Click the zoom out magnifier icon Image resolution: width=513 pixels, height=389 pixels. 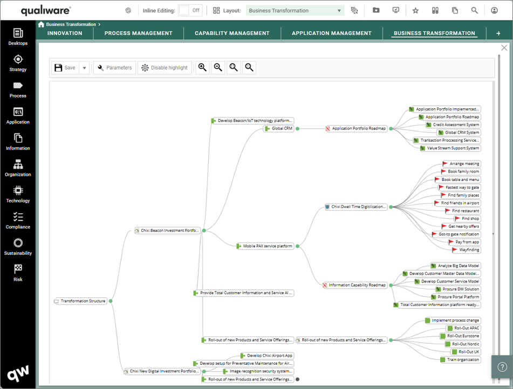[218, 67]
